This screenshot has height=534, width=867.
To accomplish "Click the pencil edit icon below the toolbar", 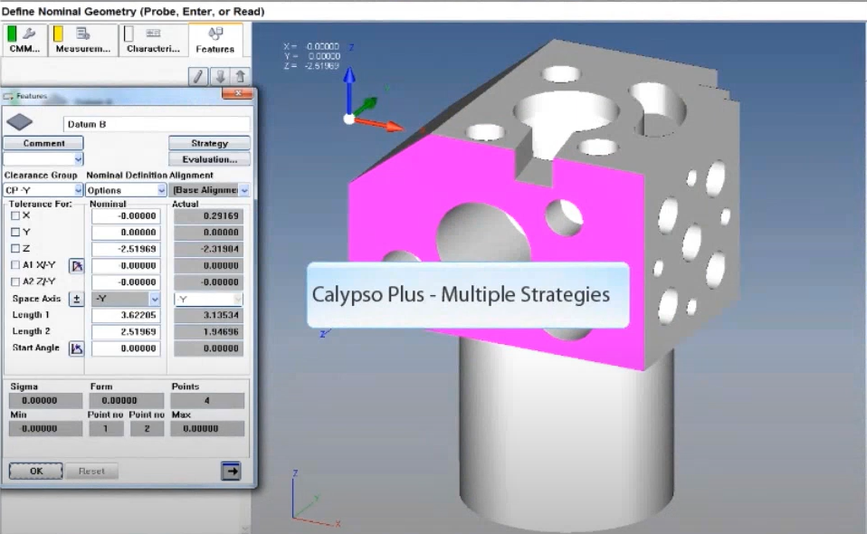I will click(198, 78).
